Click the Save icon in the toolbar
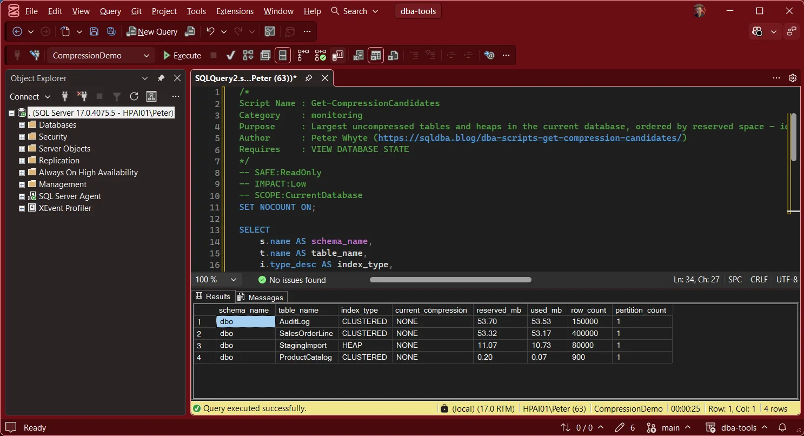The width and height of the screenshot is (804, 436). 94,31
